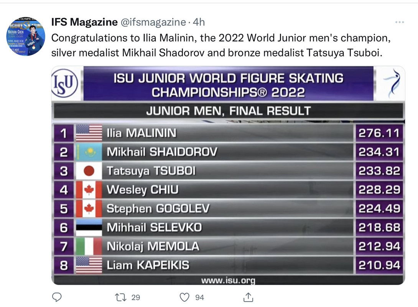This screenshot has width=418, height=307.
Task: Click the Japan flag beside Tatsuya TSUBOI
Action: click(89, 171)
